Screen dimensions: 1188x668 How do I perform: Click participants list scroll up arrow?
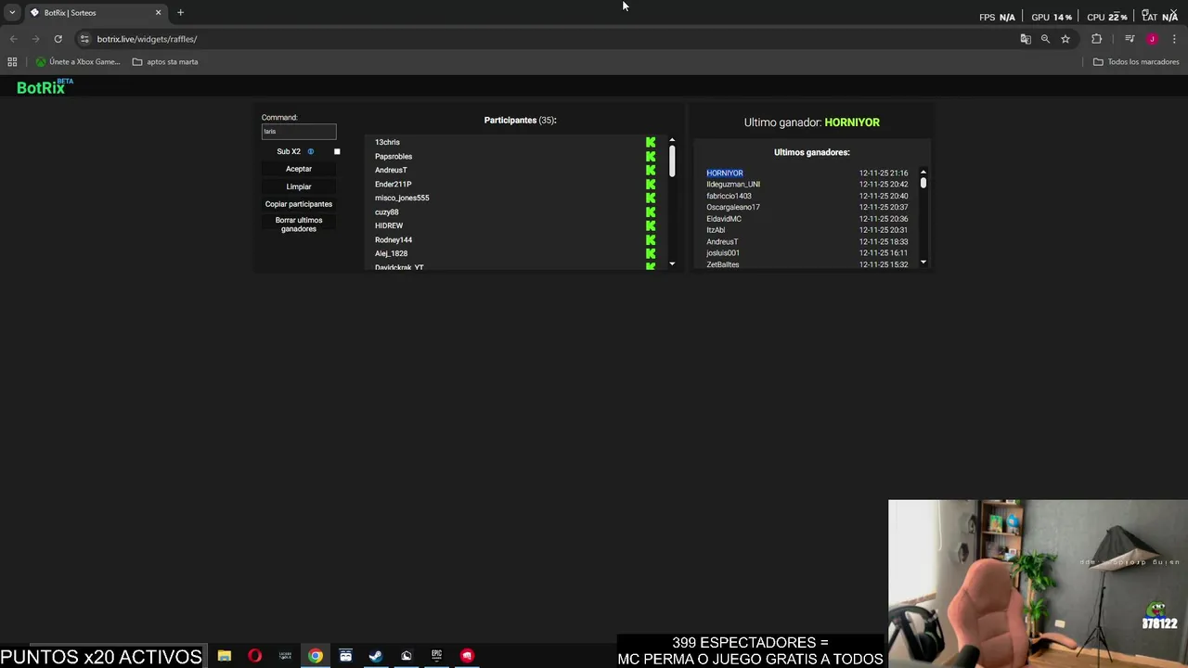coord(672,141)
